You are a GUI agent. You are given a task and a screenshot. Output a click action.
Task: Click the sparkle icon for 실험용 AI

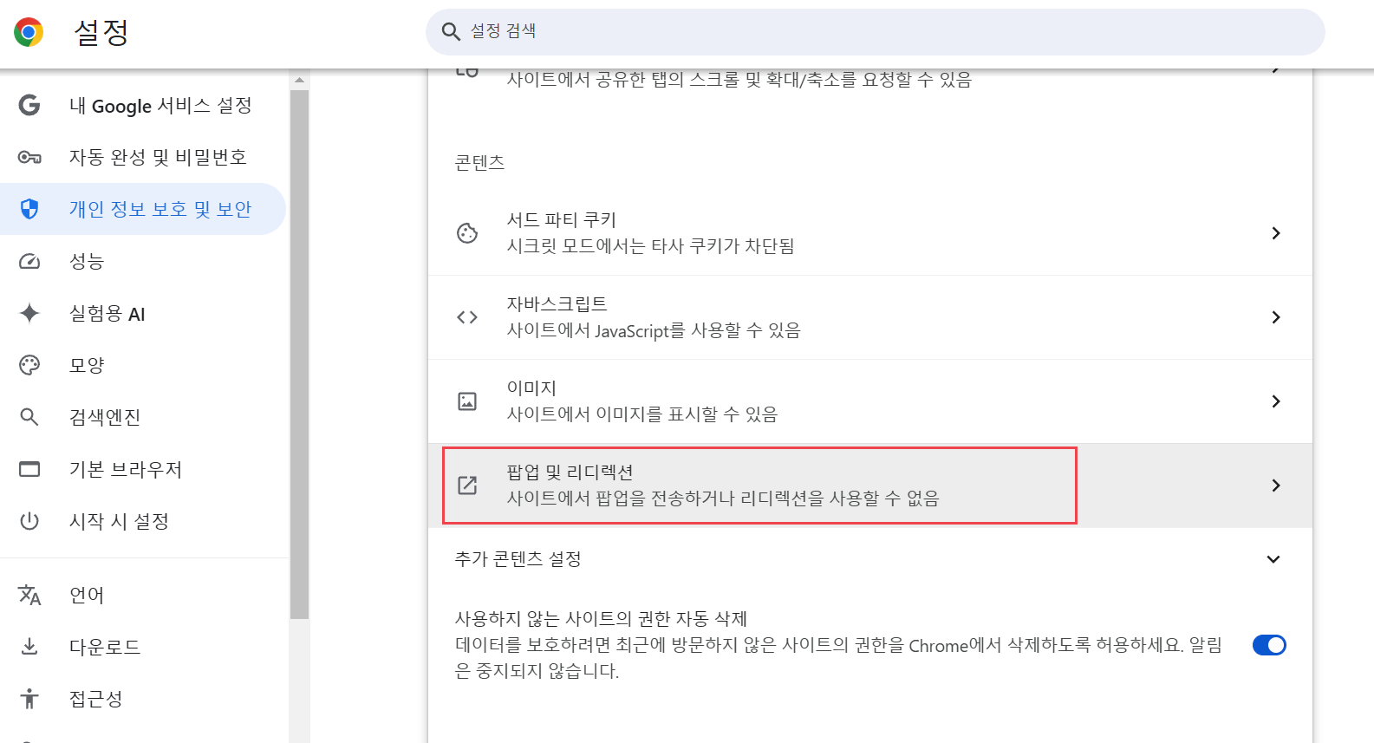(x=29, y=313)
